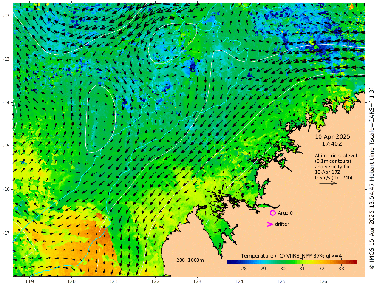Click the latitude axis label -16
This screenshot has width=374, height=289.
pos(6,189)
